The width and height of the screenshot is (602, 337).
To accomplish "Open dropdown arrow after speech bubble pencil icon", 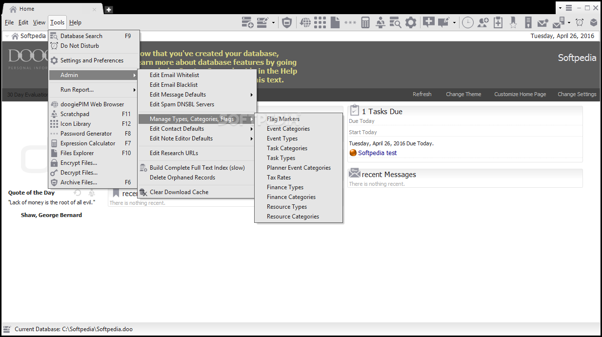I will pyautogui.click(x=454, y=22).
